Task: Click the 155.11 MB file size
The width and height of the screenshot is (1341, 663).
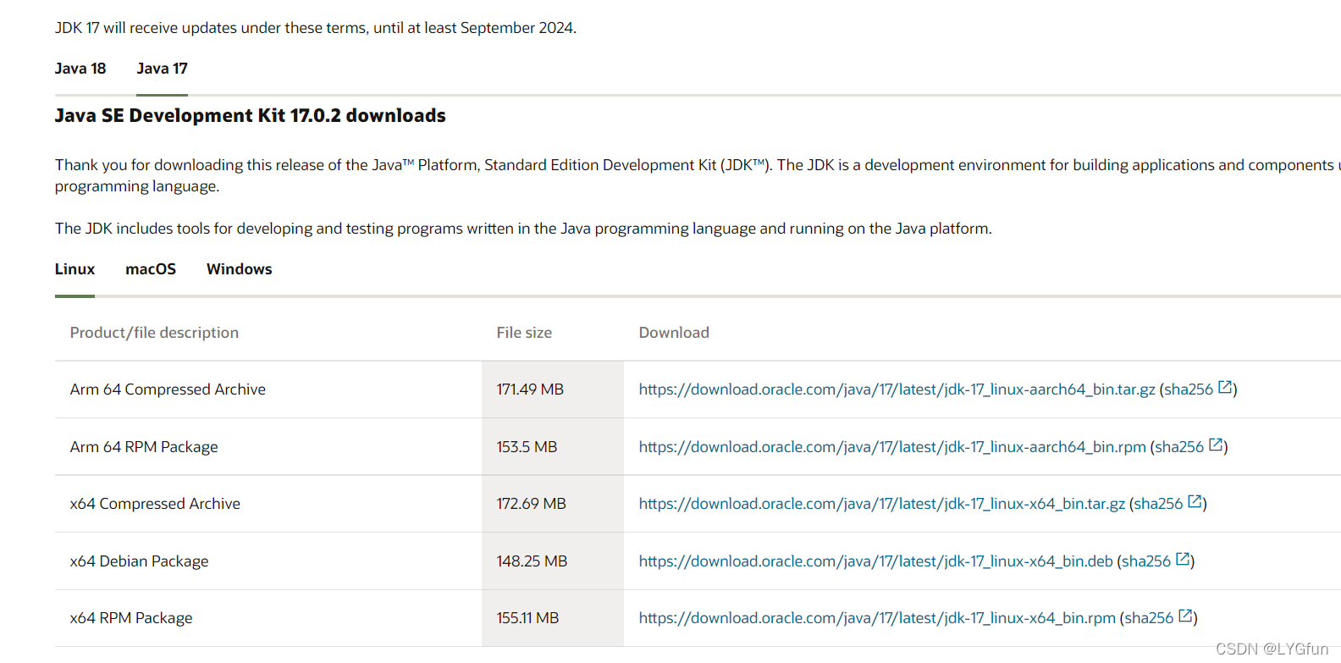Action: click(x=527, y=618)
